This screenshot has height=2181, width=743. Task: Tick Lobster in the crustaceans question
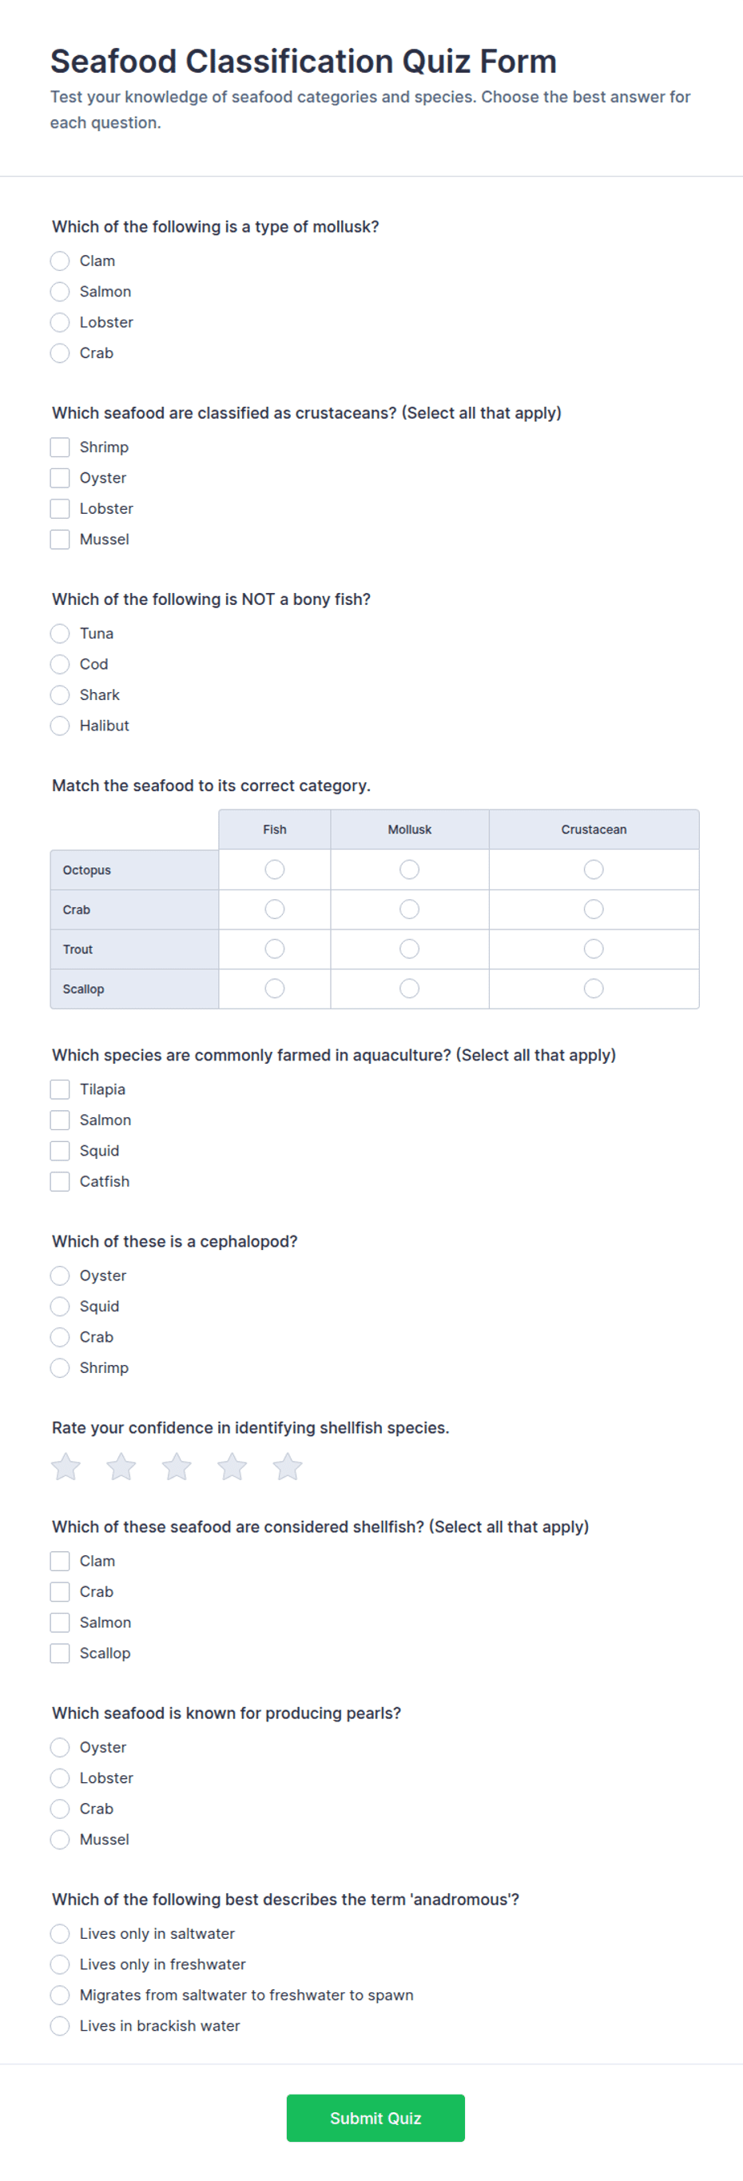click(x=59, y=509)
